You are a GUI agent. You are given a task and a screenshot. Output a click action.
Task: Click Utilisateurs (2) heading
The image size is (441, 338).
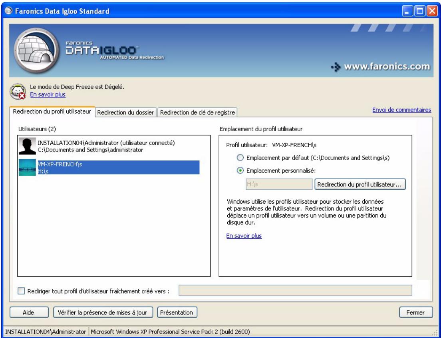point(37,129)
